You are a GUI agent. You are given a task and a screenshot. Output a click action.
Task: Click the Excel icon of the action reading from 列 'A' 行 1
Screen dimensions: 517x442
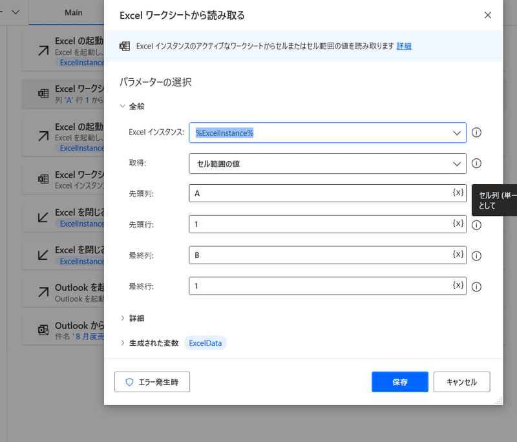43,94
